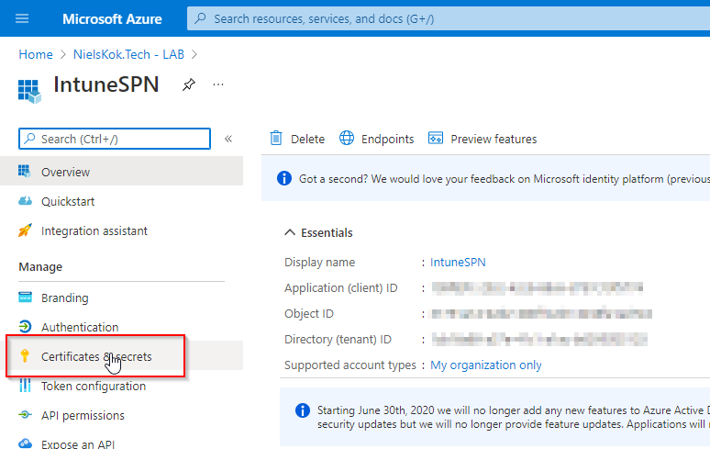Click the Integration assistant rocket icon

click(25, 230)
